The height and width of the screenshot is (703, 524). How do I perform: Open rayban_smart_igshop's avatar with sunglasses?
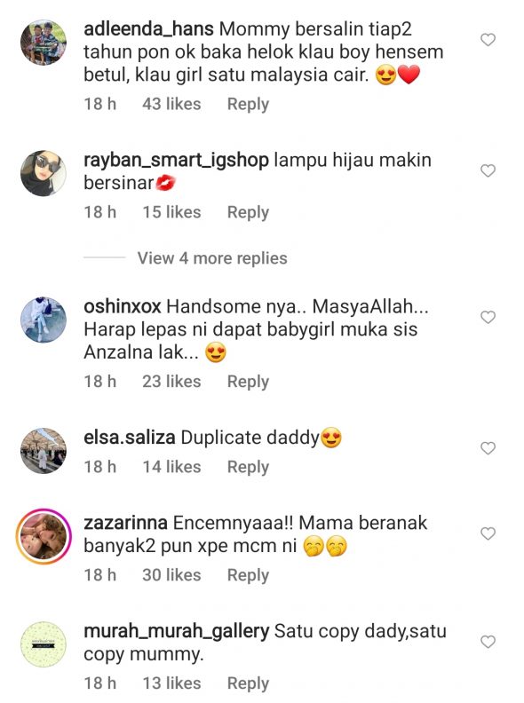point(44,173)
